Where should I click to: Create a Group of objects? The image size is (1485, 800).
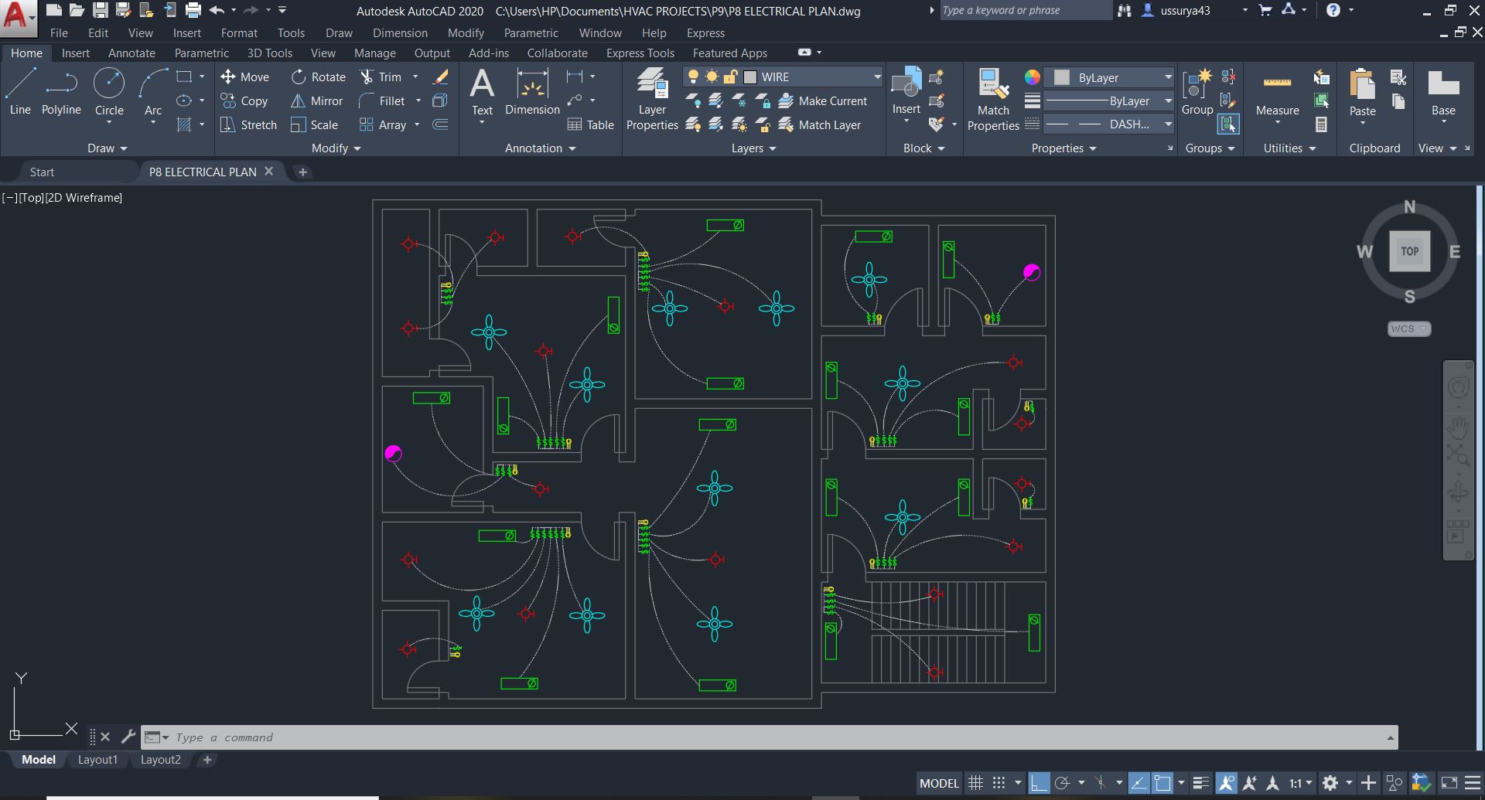(1197, 91)
